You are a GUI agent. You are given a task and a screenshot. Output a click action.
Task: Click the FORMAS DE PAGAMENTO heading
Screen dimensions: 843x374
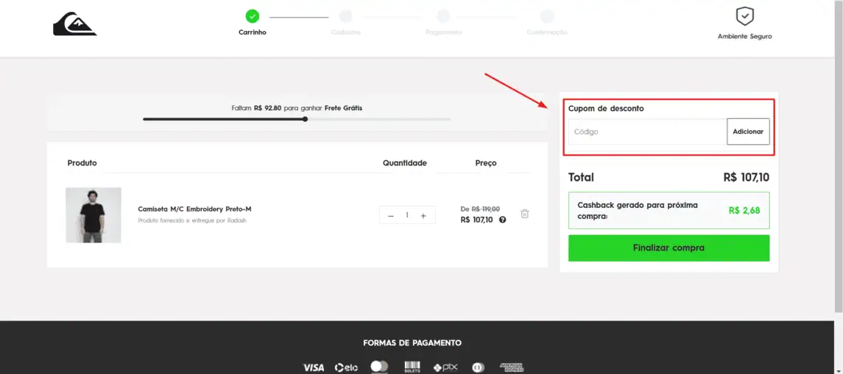412,343
